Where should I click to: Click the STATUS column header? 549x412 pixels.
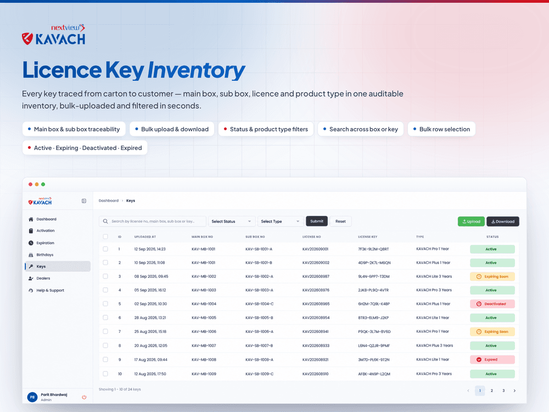(x=492, y=237)
